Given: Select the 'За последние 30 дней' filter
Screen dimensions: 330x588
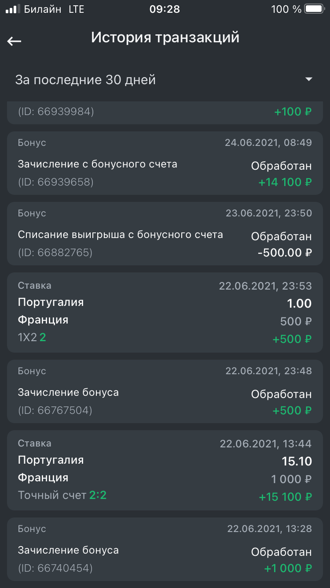Looking at the screenshot, I should pos(85,80).
